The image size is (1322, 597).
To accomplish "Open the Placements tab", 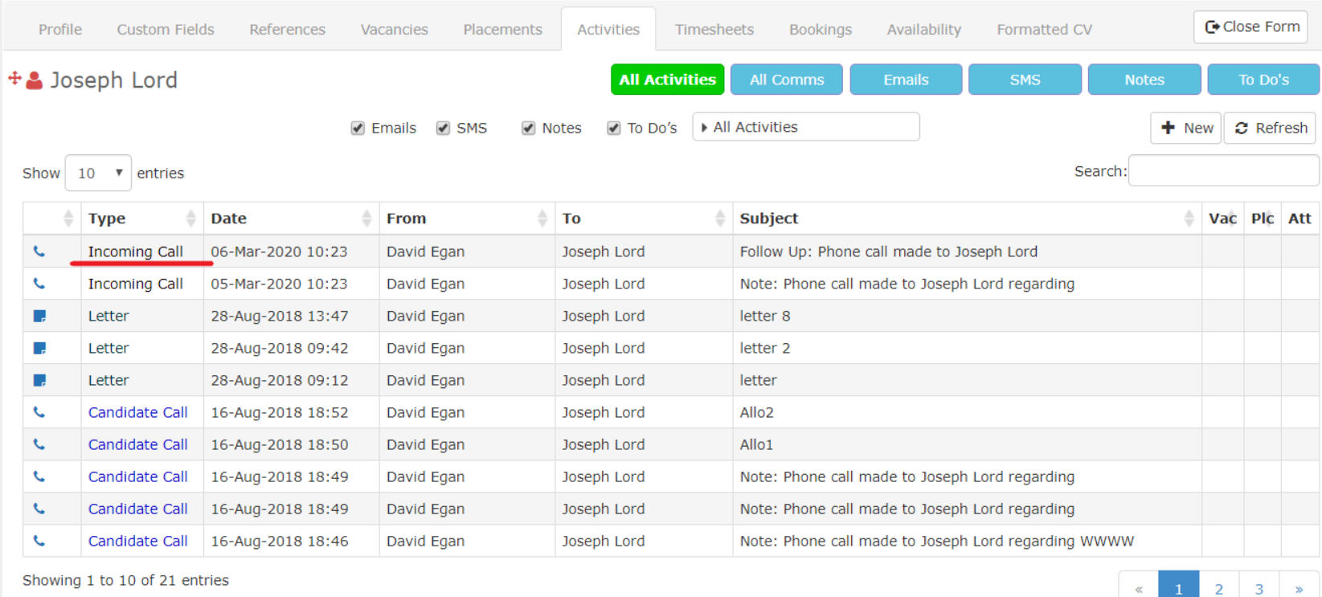I will tap(502, 30).
